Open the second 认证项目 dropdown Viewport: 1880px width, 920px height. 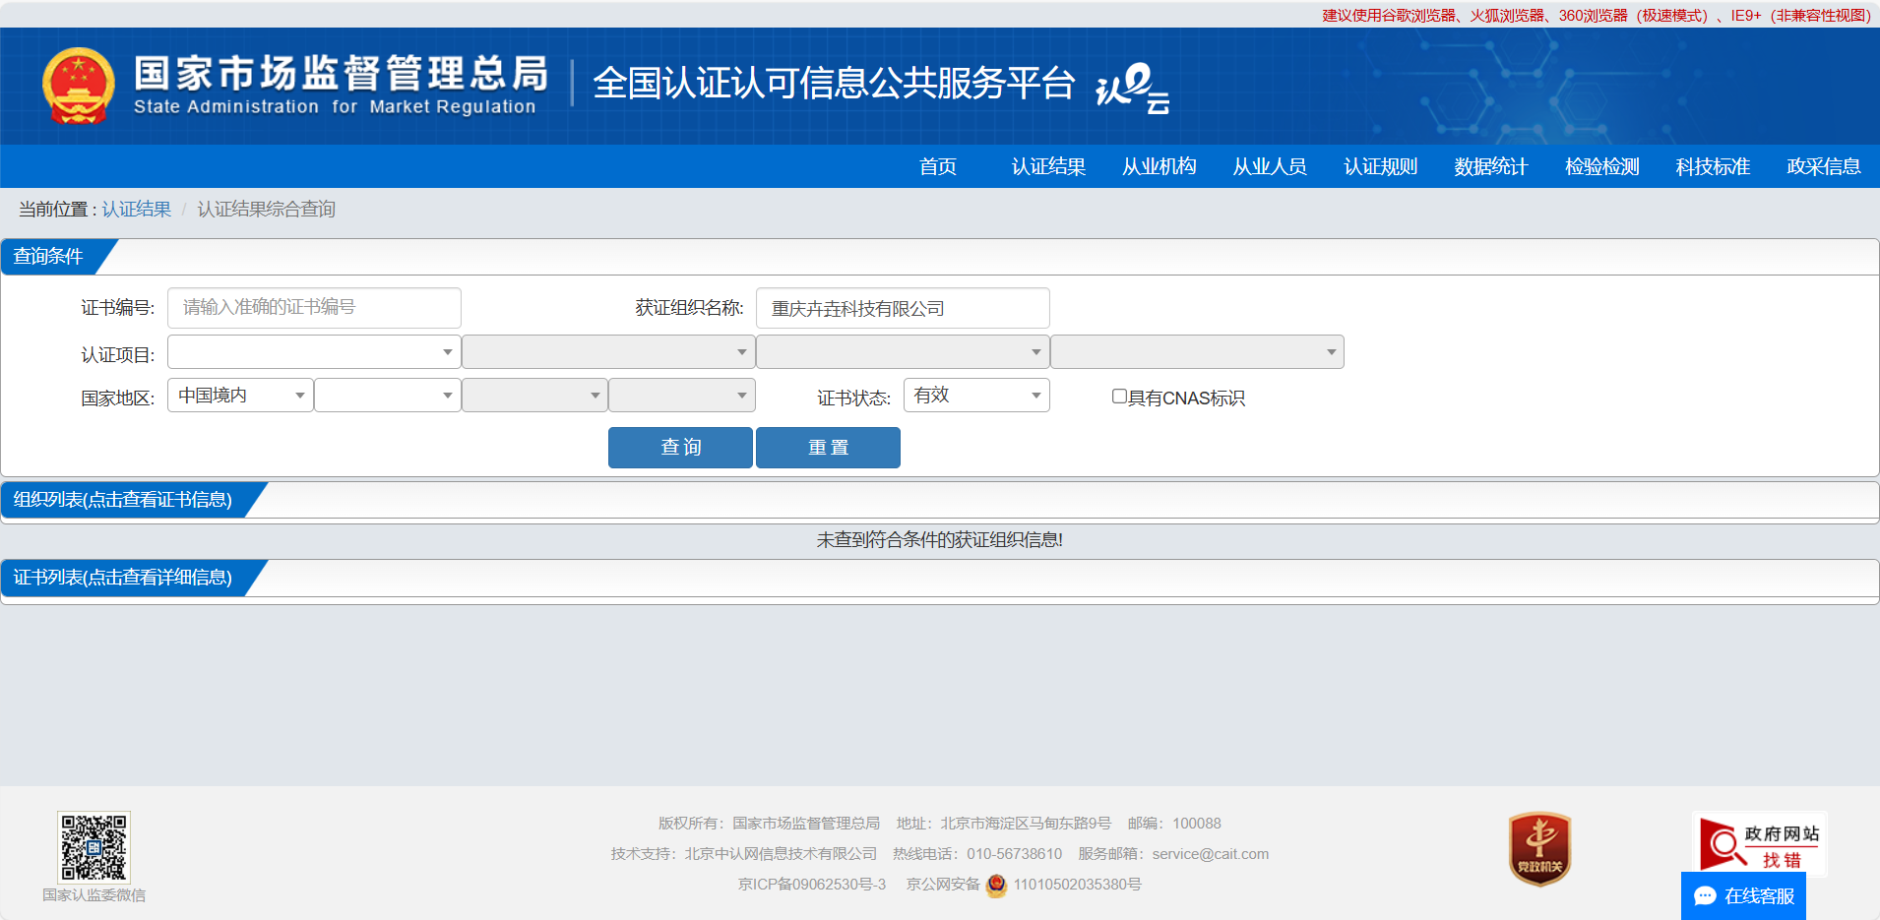608,352
